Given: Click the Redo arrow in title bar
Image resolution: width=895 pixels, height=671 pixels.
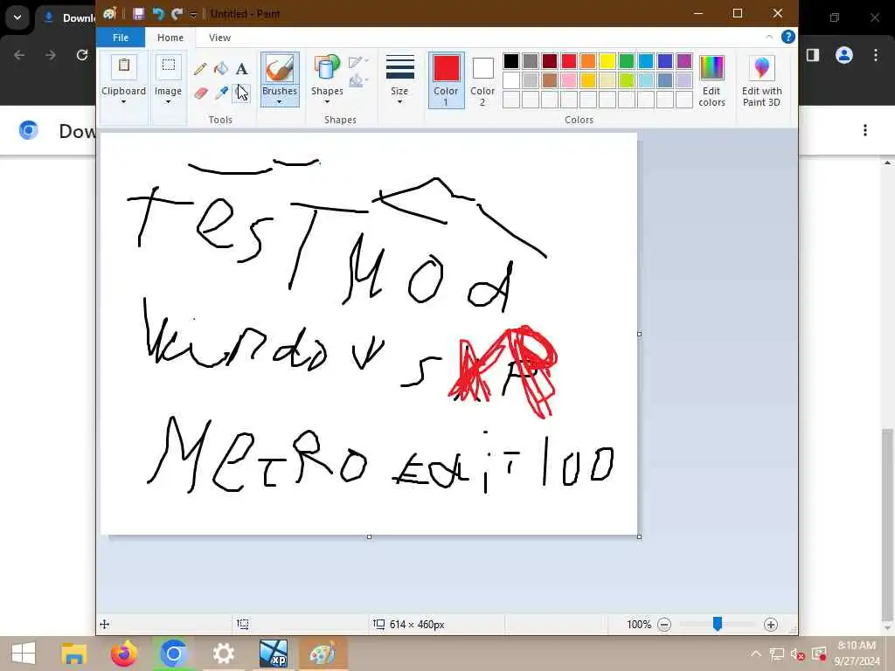Looking at the screenshot, I should (x=177, y=14).
